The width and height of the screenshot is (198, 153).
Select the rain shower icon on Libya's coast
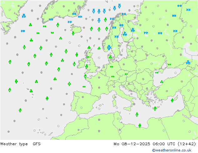[x=140, y=126]
